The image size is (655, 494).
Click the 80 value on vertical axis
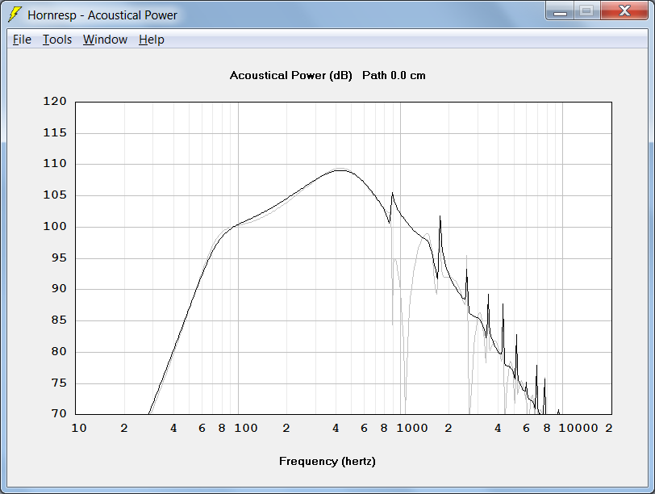[x=59, y=351]
